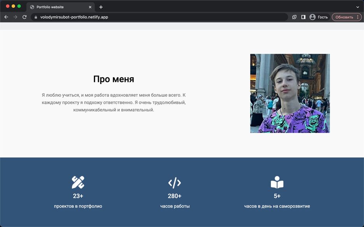This screenshot has height=227, width=364.
Task: Click the 'Гость' profile label
Action: [x=322, y=17]
